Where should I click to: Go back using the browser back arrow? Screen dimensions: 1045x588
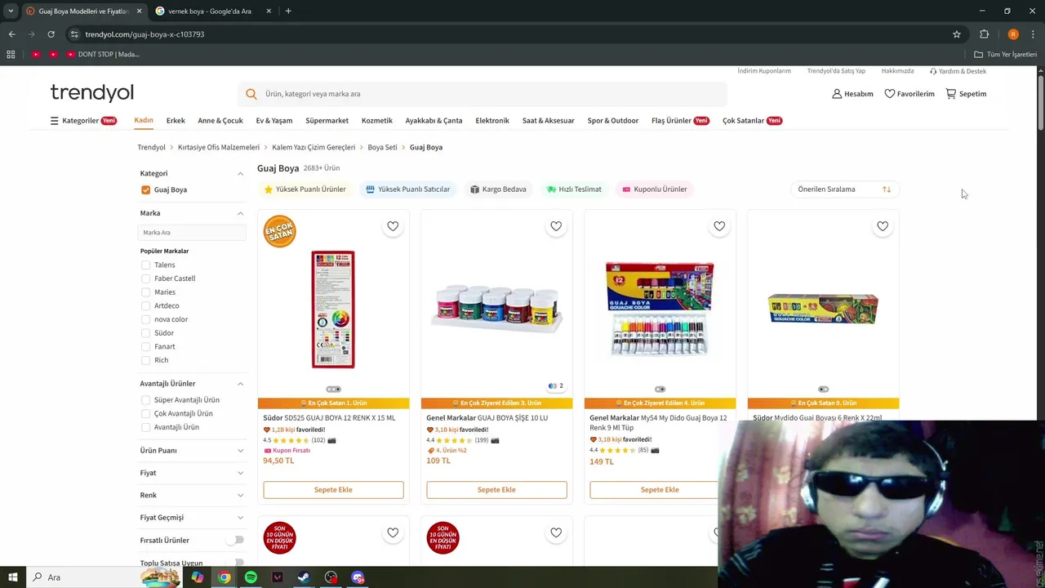point(11,34)
